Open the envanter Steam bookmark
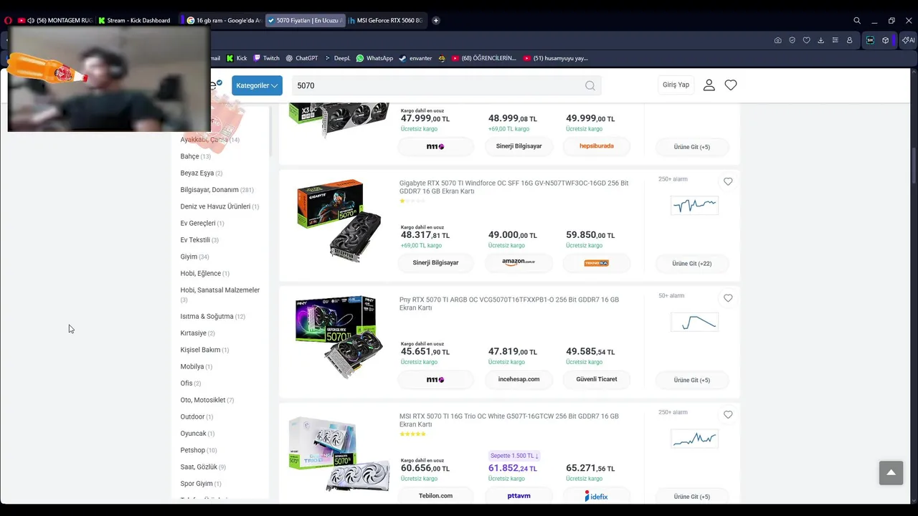The width and height of the screenshot is (918, 516). pos(415,58)
